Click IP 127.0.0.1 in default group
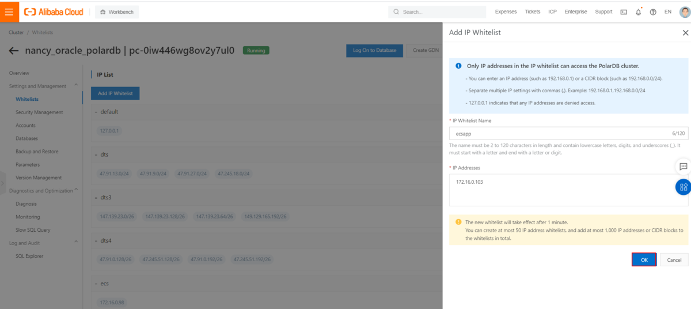This screenshot has width=691, height=309. coord(109,131)
